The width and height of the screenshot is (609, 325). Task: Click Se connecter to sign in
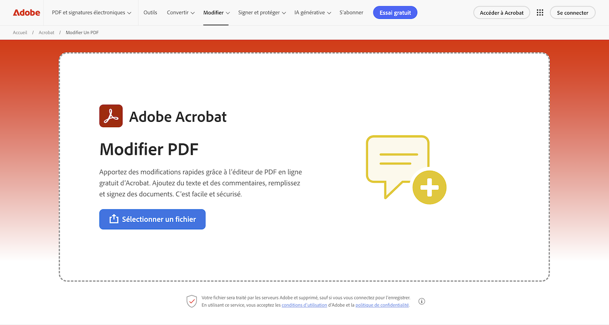click(x=572, y=13)
